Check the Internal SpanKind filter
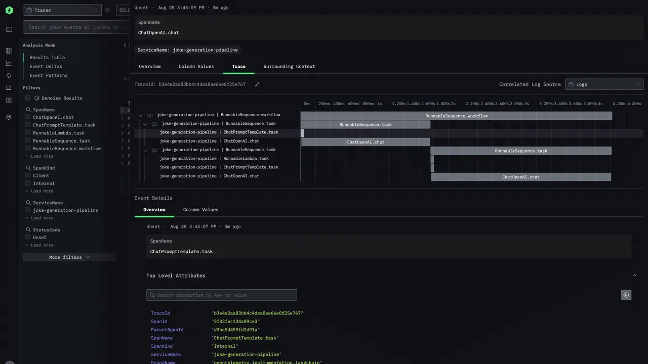This screenshot has height=364, width=648. (x=28, y=183)
